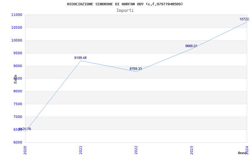Click the 2023 x-axis year label
The image size is (250, 156).
(192, 150)
